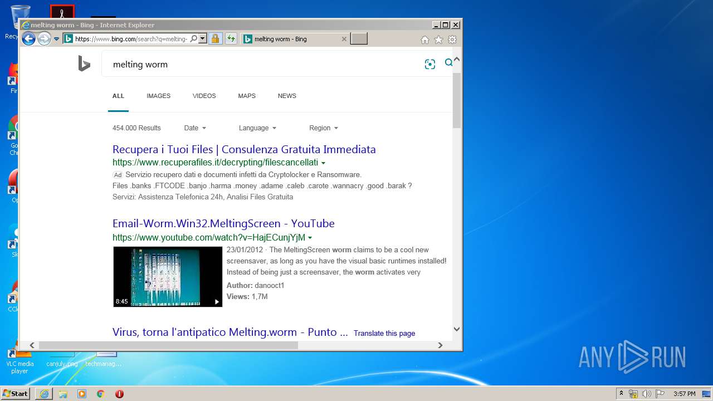
Task: Open 'Virus, torna l'antipatico Melting.worm' result
Action: click(x=230, y=332)
